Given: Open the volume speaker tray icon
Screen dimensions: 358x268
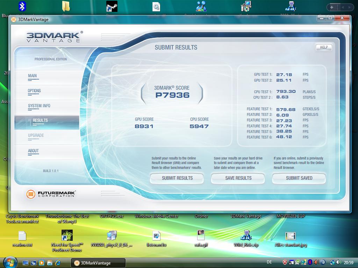Looking at the screenshot, I should [x=338, y=262].
